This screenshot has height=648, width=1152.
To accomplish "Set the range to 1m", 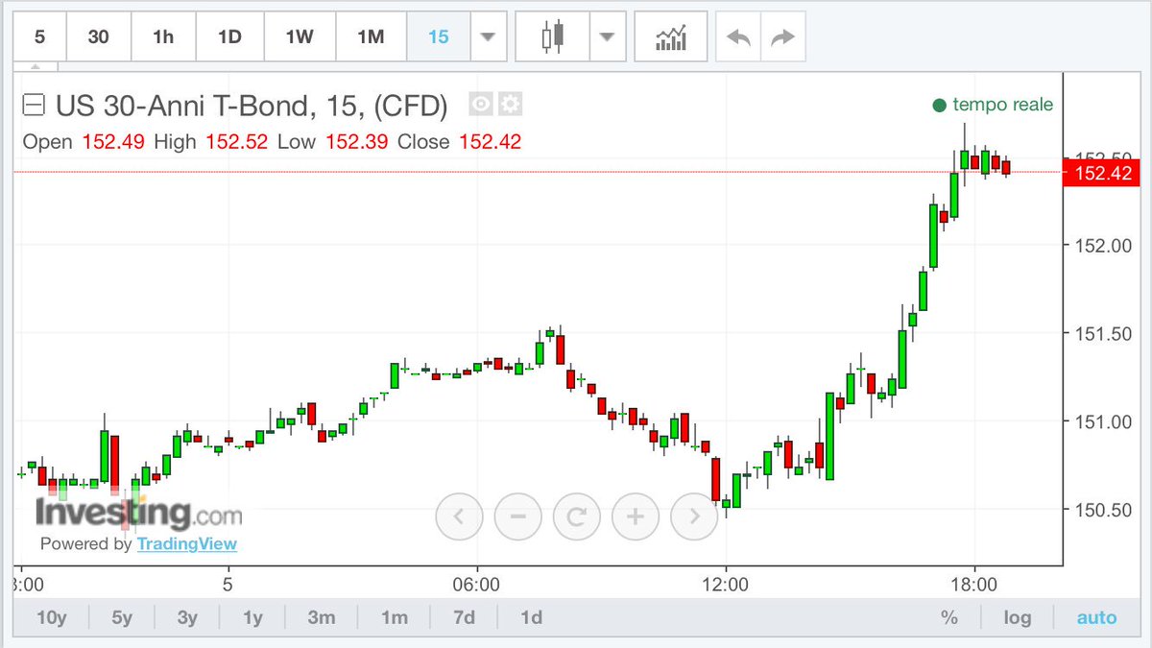I will 394,617.
